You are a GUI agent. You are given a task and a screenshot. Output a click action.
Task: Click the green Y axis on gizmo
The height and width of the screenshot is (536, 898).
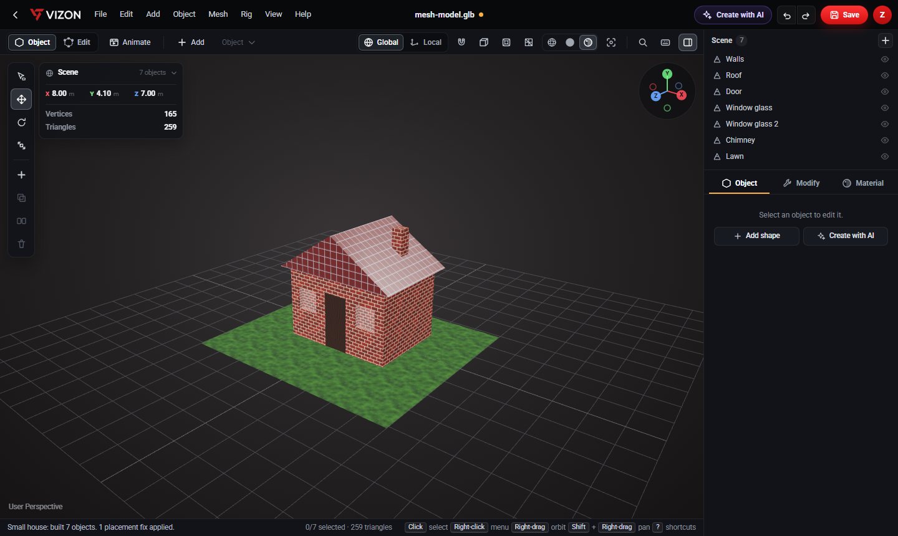[667, 74]
